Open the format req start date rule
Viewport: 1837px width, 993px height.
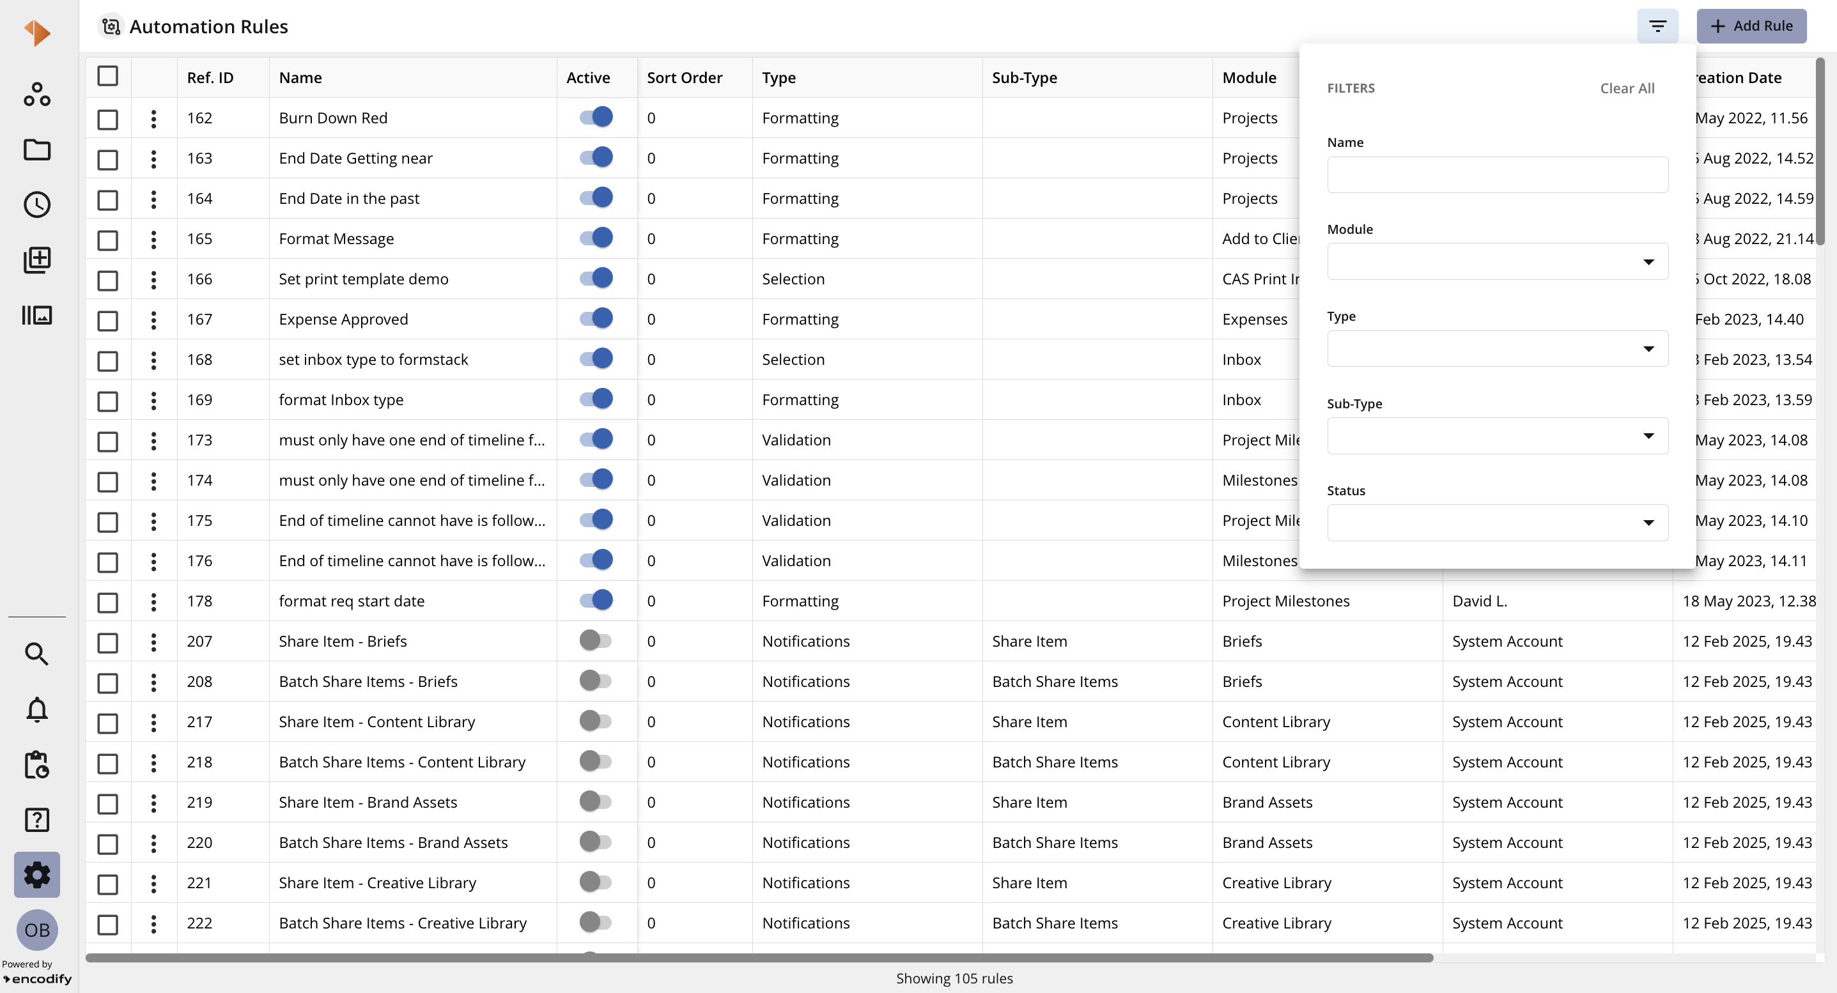[x=352, y=601]
